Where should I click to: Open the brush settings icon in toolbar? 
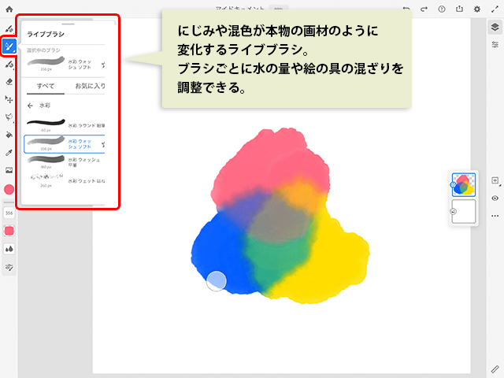pos(9,267)
